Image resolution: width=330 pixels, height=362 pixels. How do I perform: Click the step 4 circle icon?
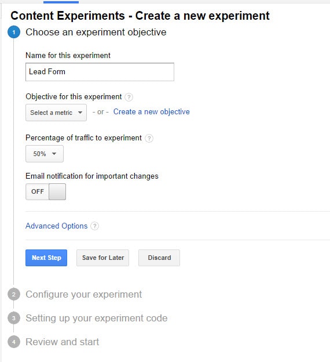[x=14, y=342]
